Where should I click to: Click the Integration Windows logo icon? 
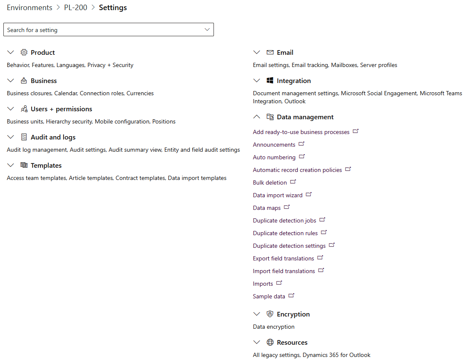(x=270, y=80)
